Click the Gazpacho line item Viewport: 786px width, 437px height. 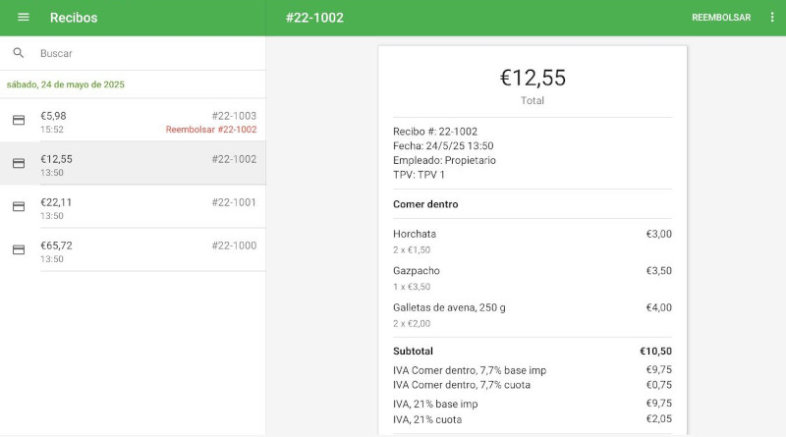pyautogui.click(x=417, y=271)
